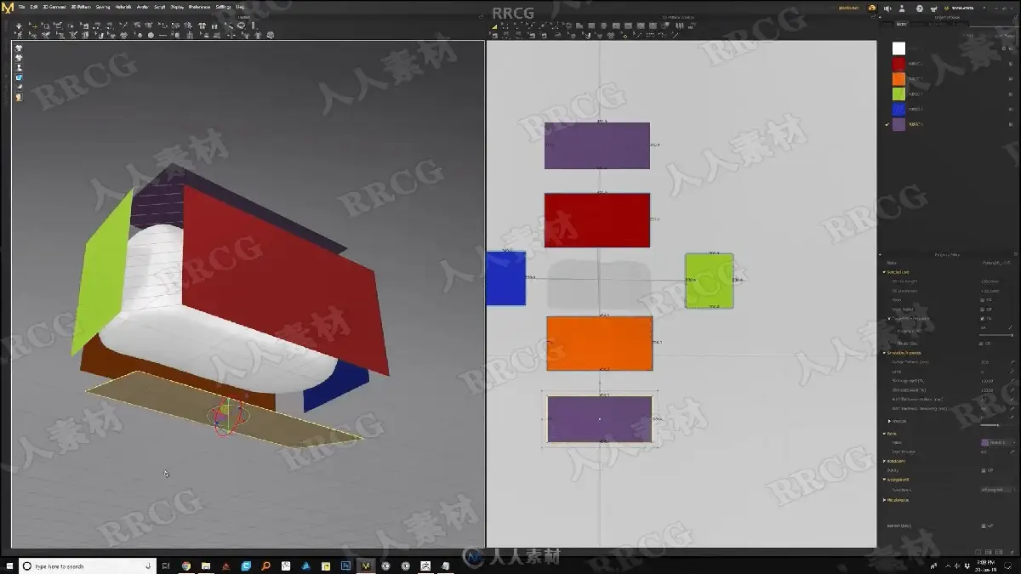Click the Simulate down-arrow icon in 3D toolbar

point(19,26)
